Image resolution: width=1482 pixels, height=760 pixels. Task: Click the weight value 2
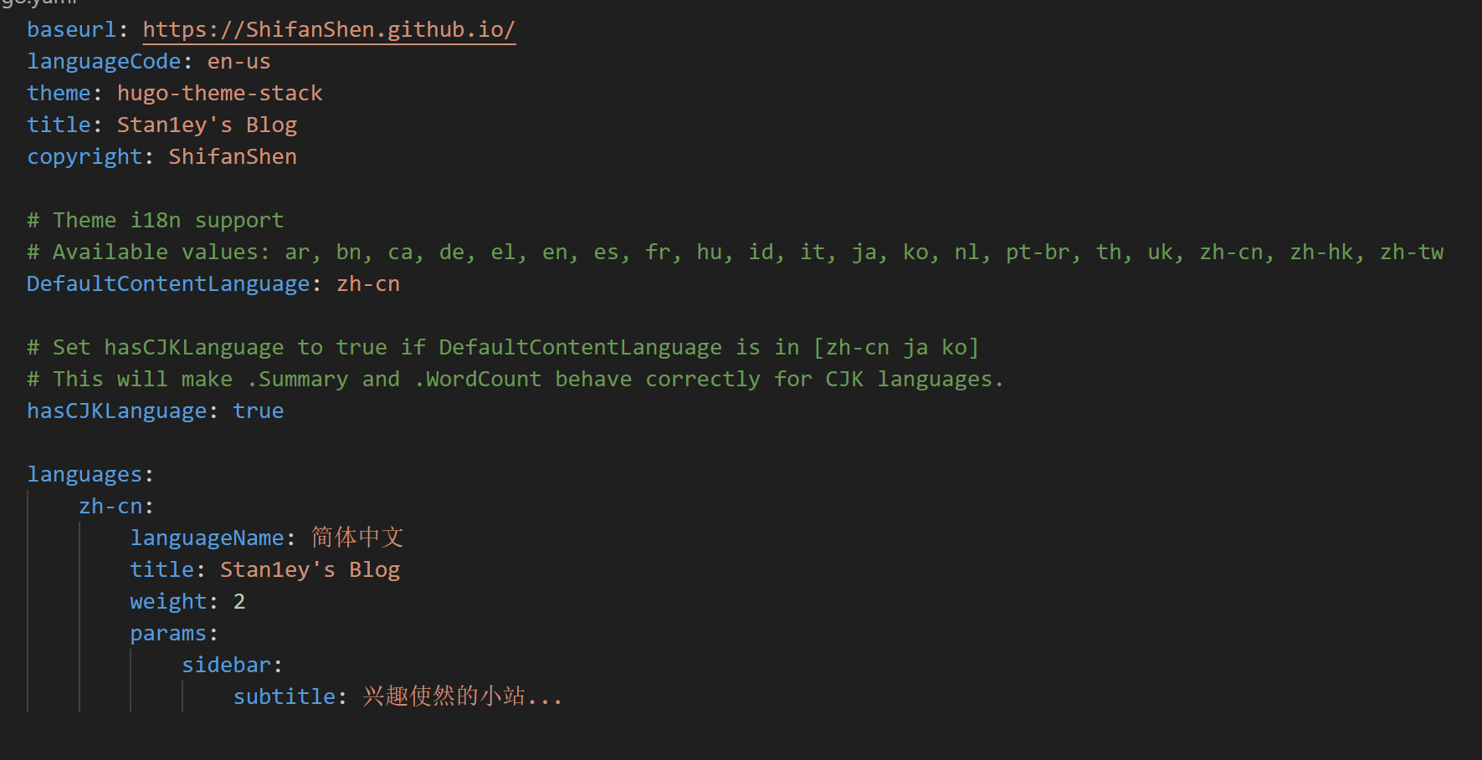pos(239,602)
